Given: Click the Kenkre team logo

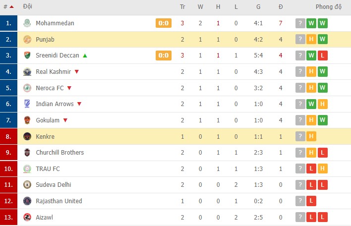Looking at the screenshot, I should pos(27,136).
